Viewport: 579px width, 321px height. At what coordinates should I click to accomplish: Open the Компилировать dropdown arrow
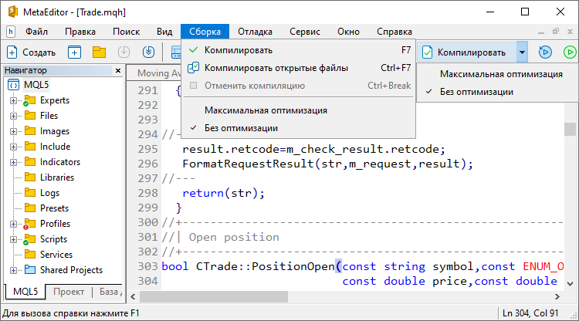(522, 52)
